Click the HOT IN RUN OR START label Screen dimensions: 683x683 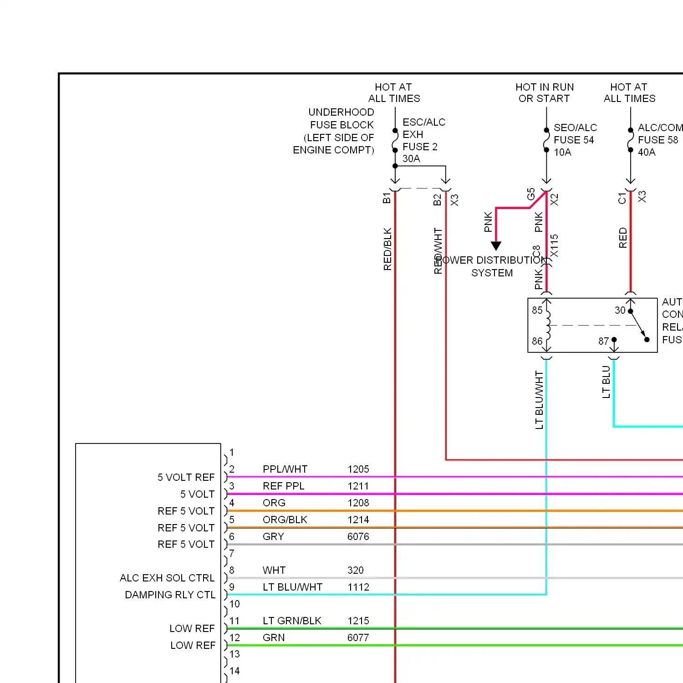[545, 93]
